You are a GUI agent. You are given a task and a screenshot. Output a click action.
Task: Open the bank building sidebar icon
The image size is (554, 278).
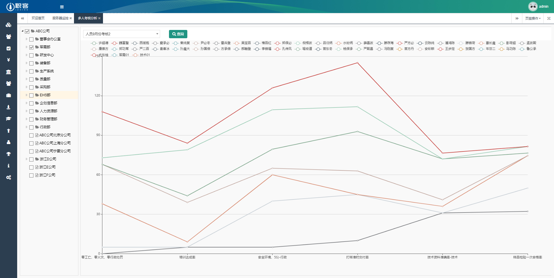[x=9, y=72]
